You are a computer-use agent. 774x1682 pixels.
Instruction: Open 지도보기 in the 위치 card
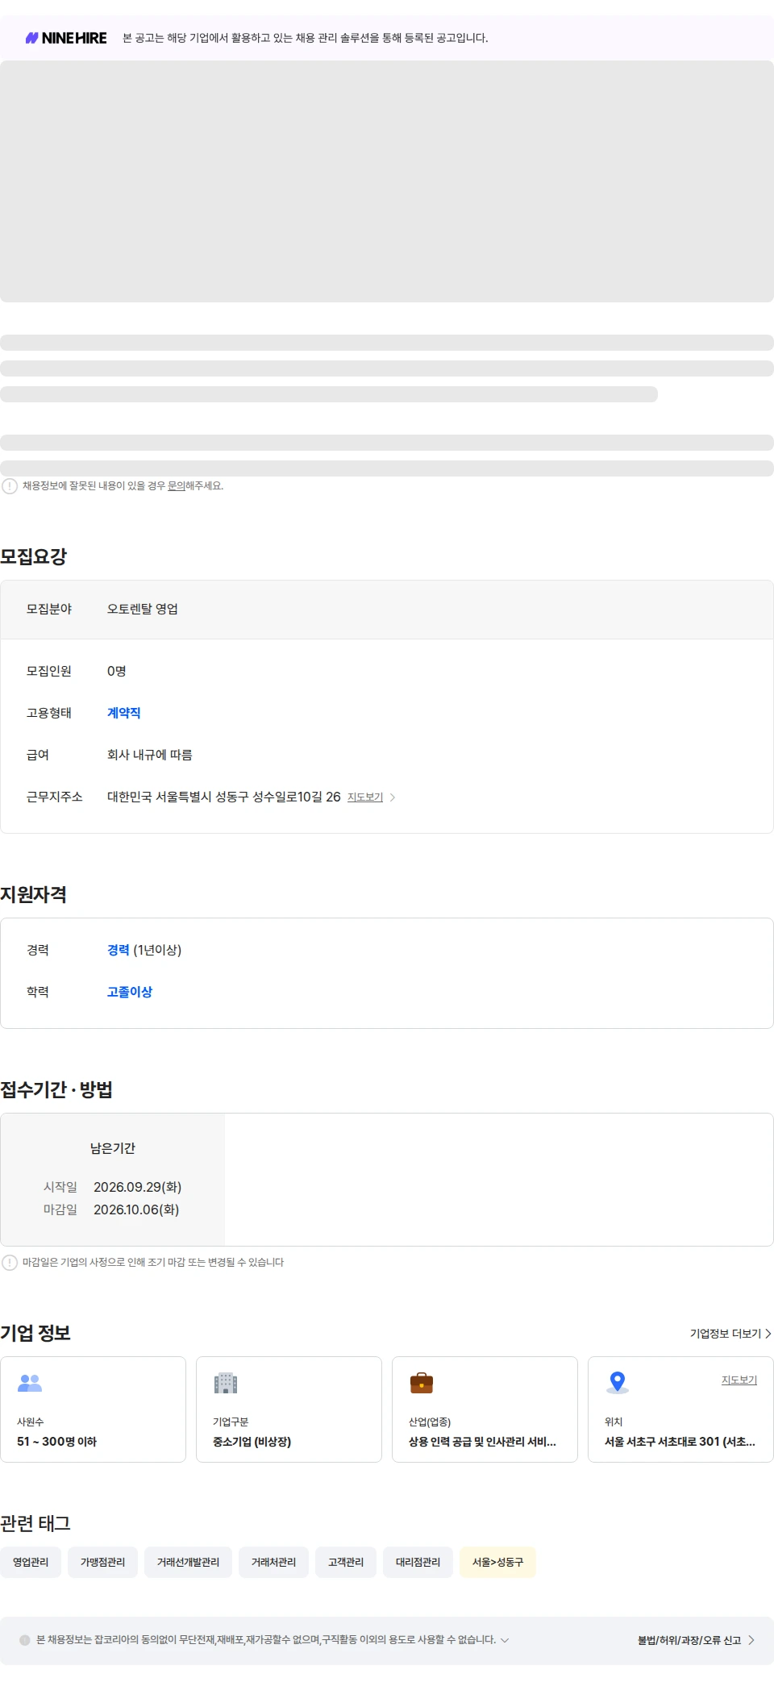(x=739, y=1380)
